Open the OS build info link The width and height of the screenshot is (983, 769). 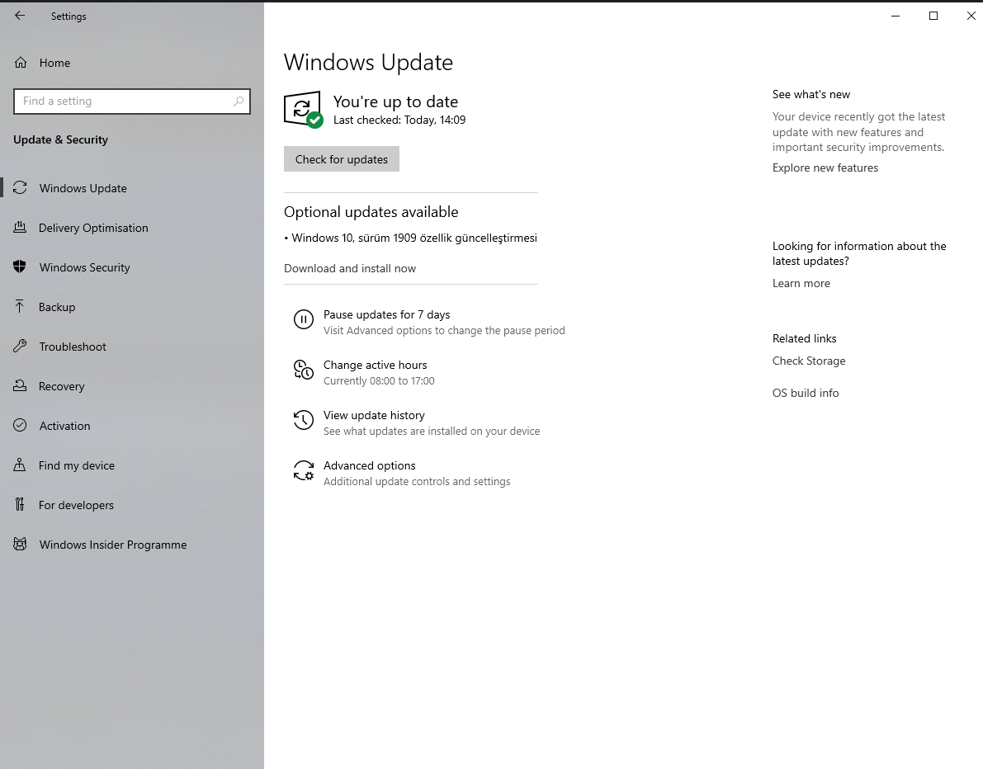pyautogui.click(x=806, y=393)
